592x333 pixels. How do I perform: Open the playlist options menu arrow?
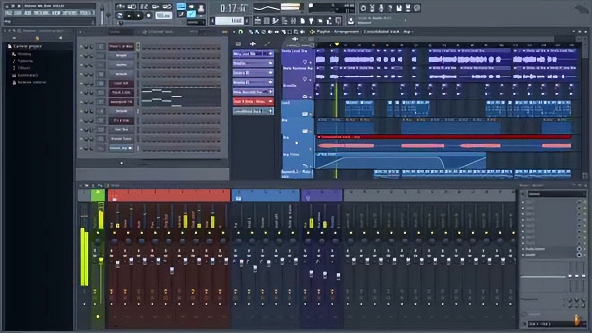click(234, 32)
